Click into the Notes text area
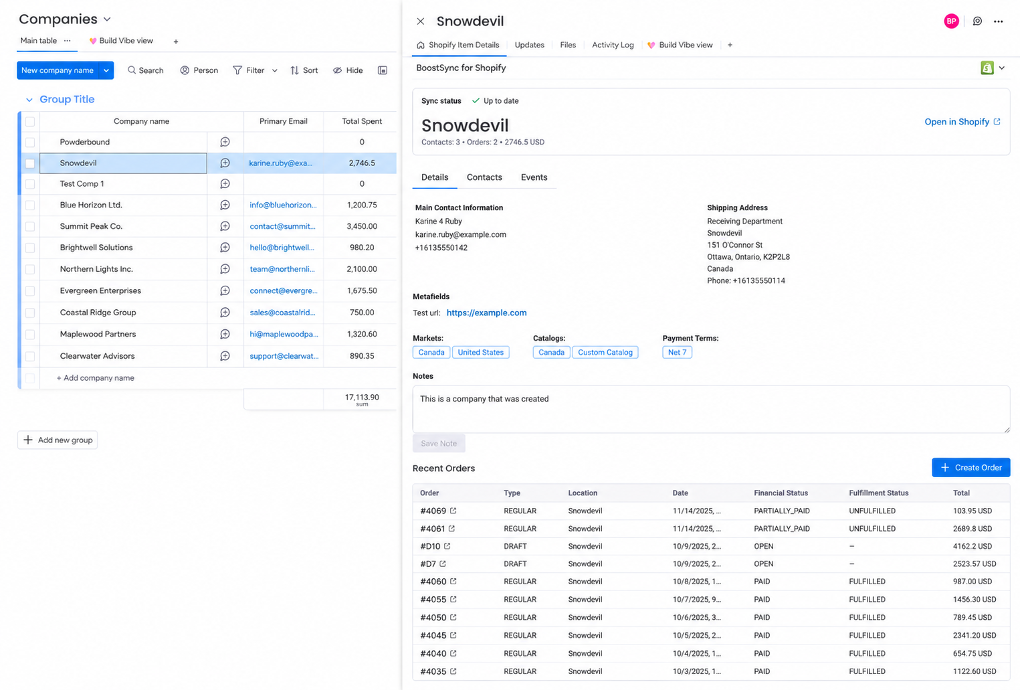1020x690 pixels. point(711,409)
